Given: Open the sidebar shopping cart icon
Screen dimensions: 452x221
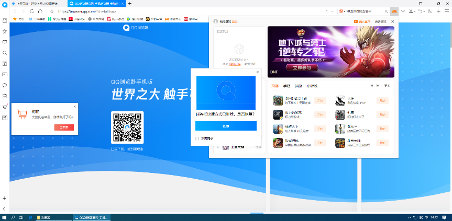Looking at the screenshot, I should (5, 107).
